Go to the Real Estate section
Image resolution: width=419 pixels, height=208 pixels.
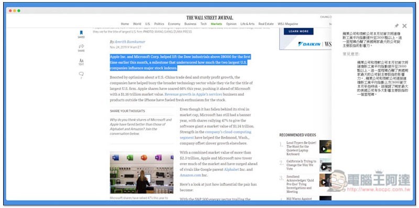tap(266, 24)
